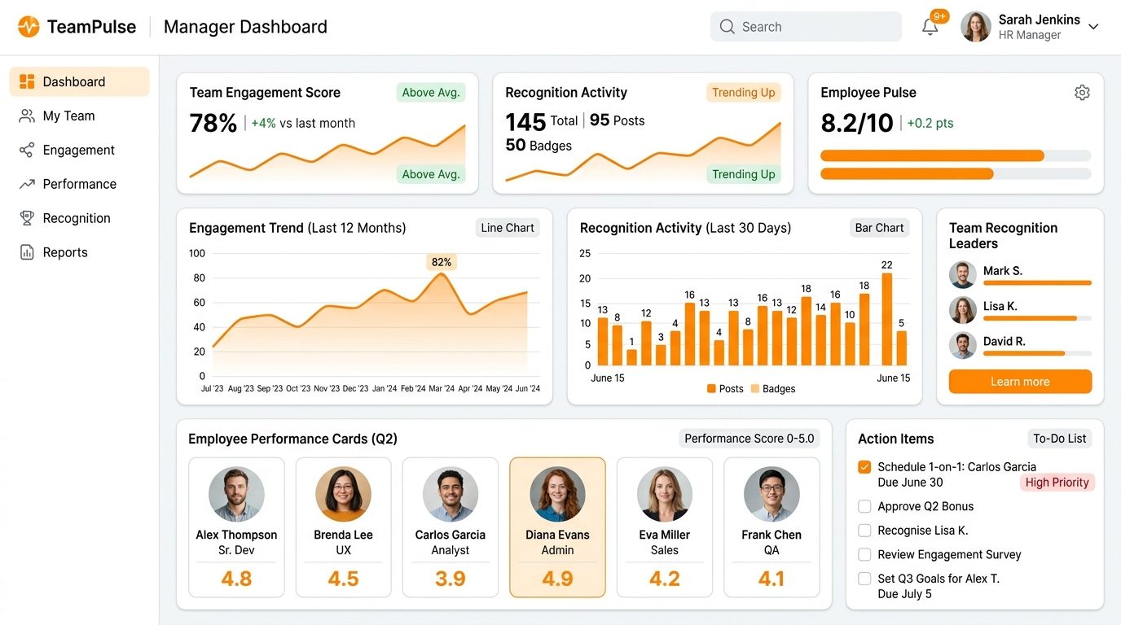Click the Posts legend entry
Screen dimensions: 1121x625
pyautogui.click(x=725, y=389)
